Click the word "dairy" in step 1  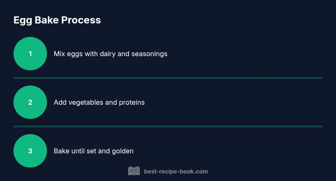coord(108,54)
